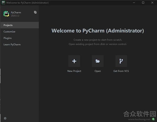Click the PyCharm name text in the sidebar
The image size is (157, 122).
pos(16,13)
